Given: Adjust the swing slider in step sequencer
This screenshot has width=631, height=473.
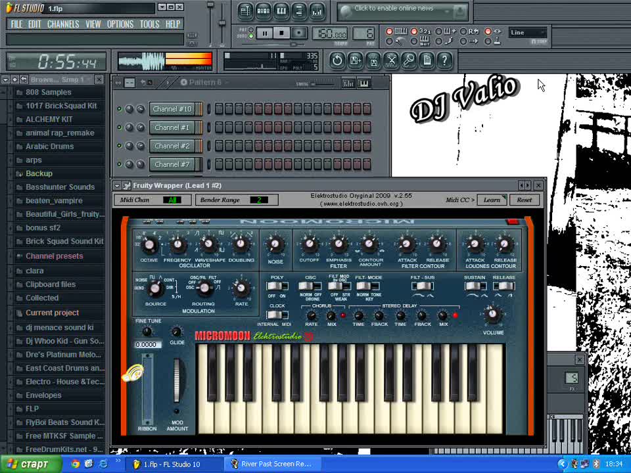Looking at the screenshot, I should (x=323, y=83).
